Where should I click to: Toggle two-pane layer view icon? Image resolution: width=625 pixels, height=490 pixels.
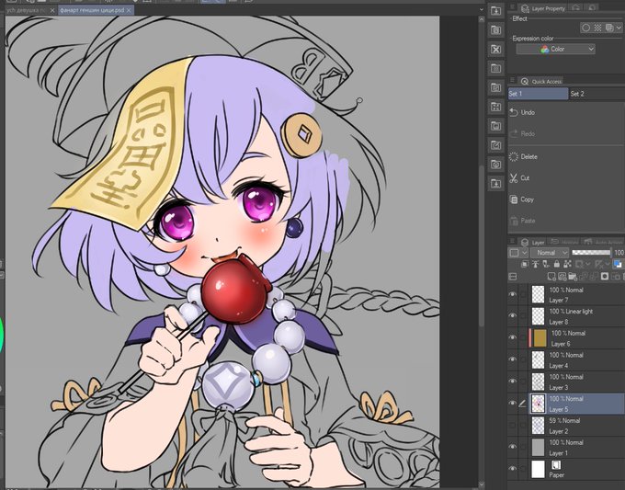pos(513,277)
